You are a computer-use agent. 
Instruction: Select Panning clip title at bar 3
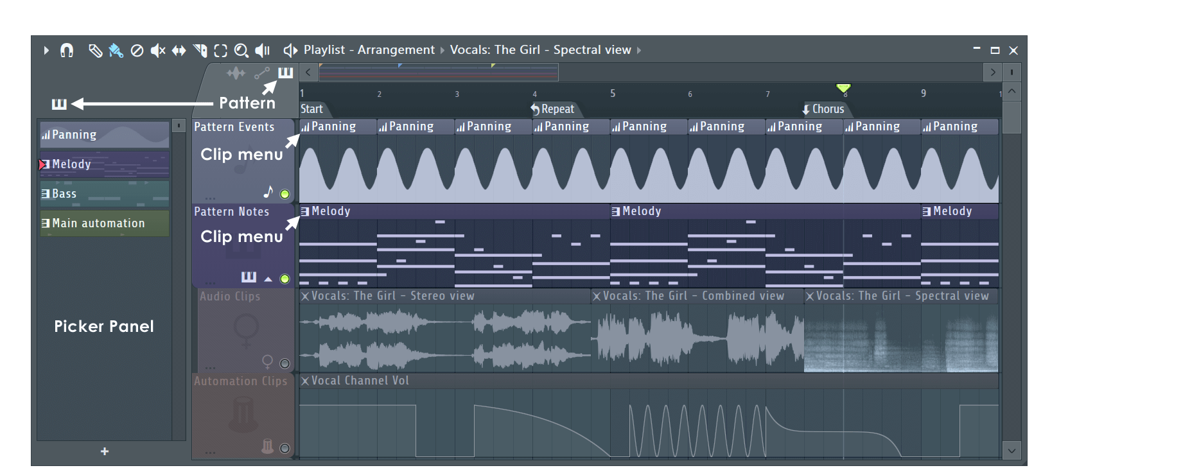[489, 126]
